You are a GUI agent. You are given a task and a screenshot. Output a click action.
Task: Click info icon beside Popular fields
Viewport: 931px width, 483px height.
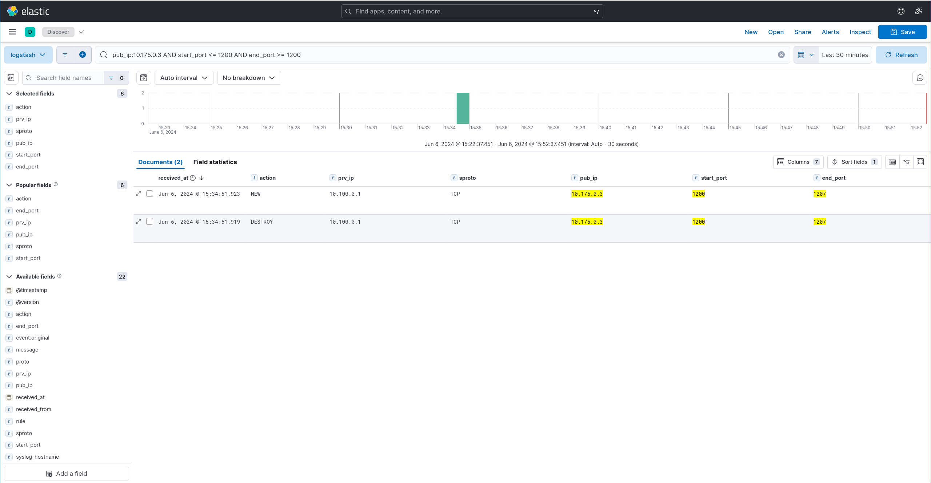[x=56, y=184]
